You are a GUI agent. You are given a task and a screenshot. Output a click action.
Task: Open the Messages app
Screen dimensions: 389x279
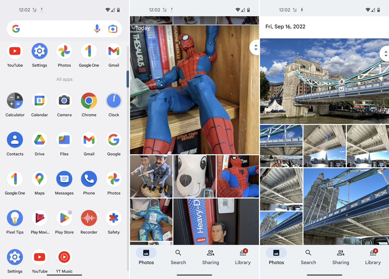tap(64, 179)
